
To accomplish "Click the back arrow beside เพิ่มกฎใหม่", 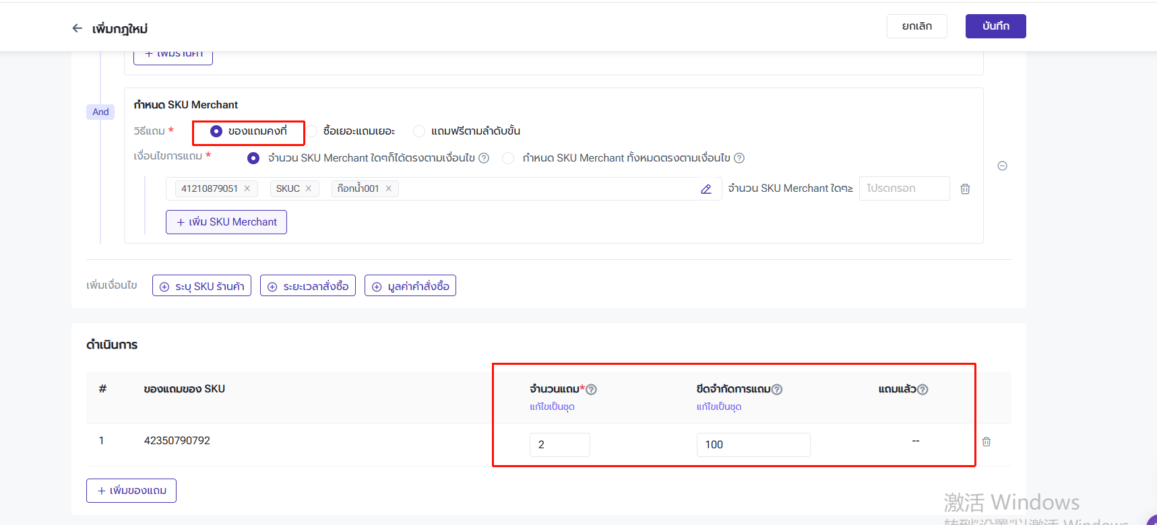I will pyautogui.click(x=77, y=28).
